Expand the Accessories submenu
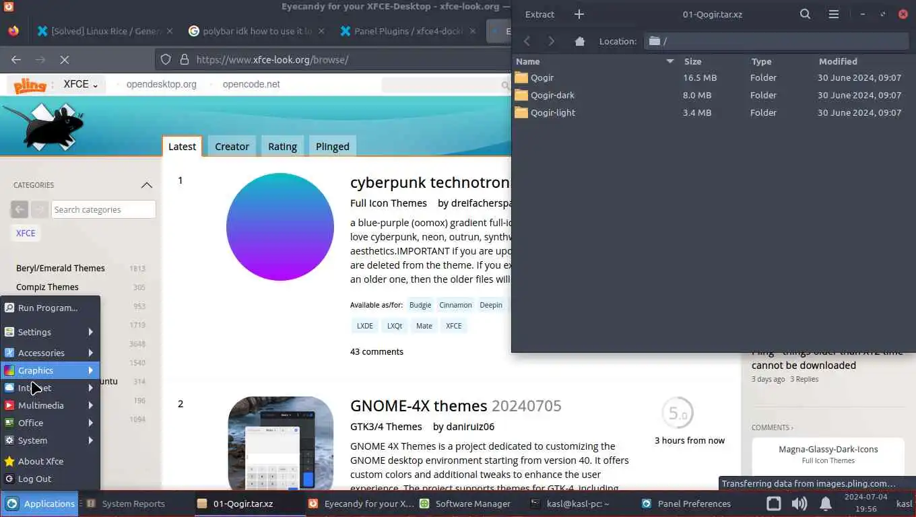Screen dimensions: 916x517 pos(50,353)
